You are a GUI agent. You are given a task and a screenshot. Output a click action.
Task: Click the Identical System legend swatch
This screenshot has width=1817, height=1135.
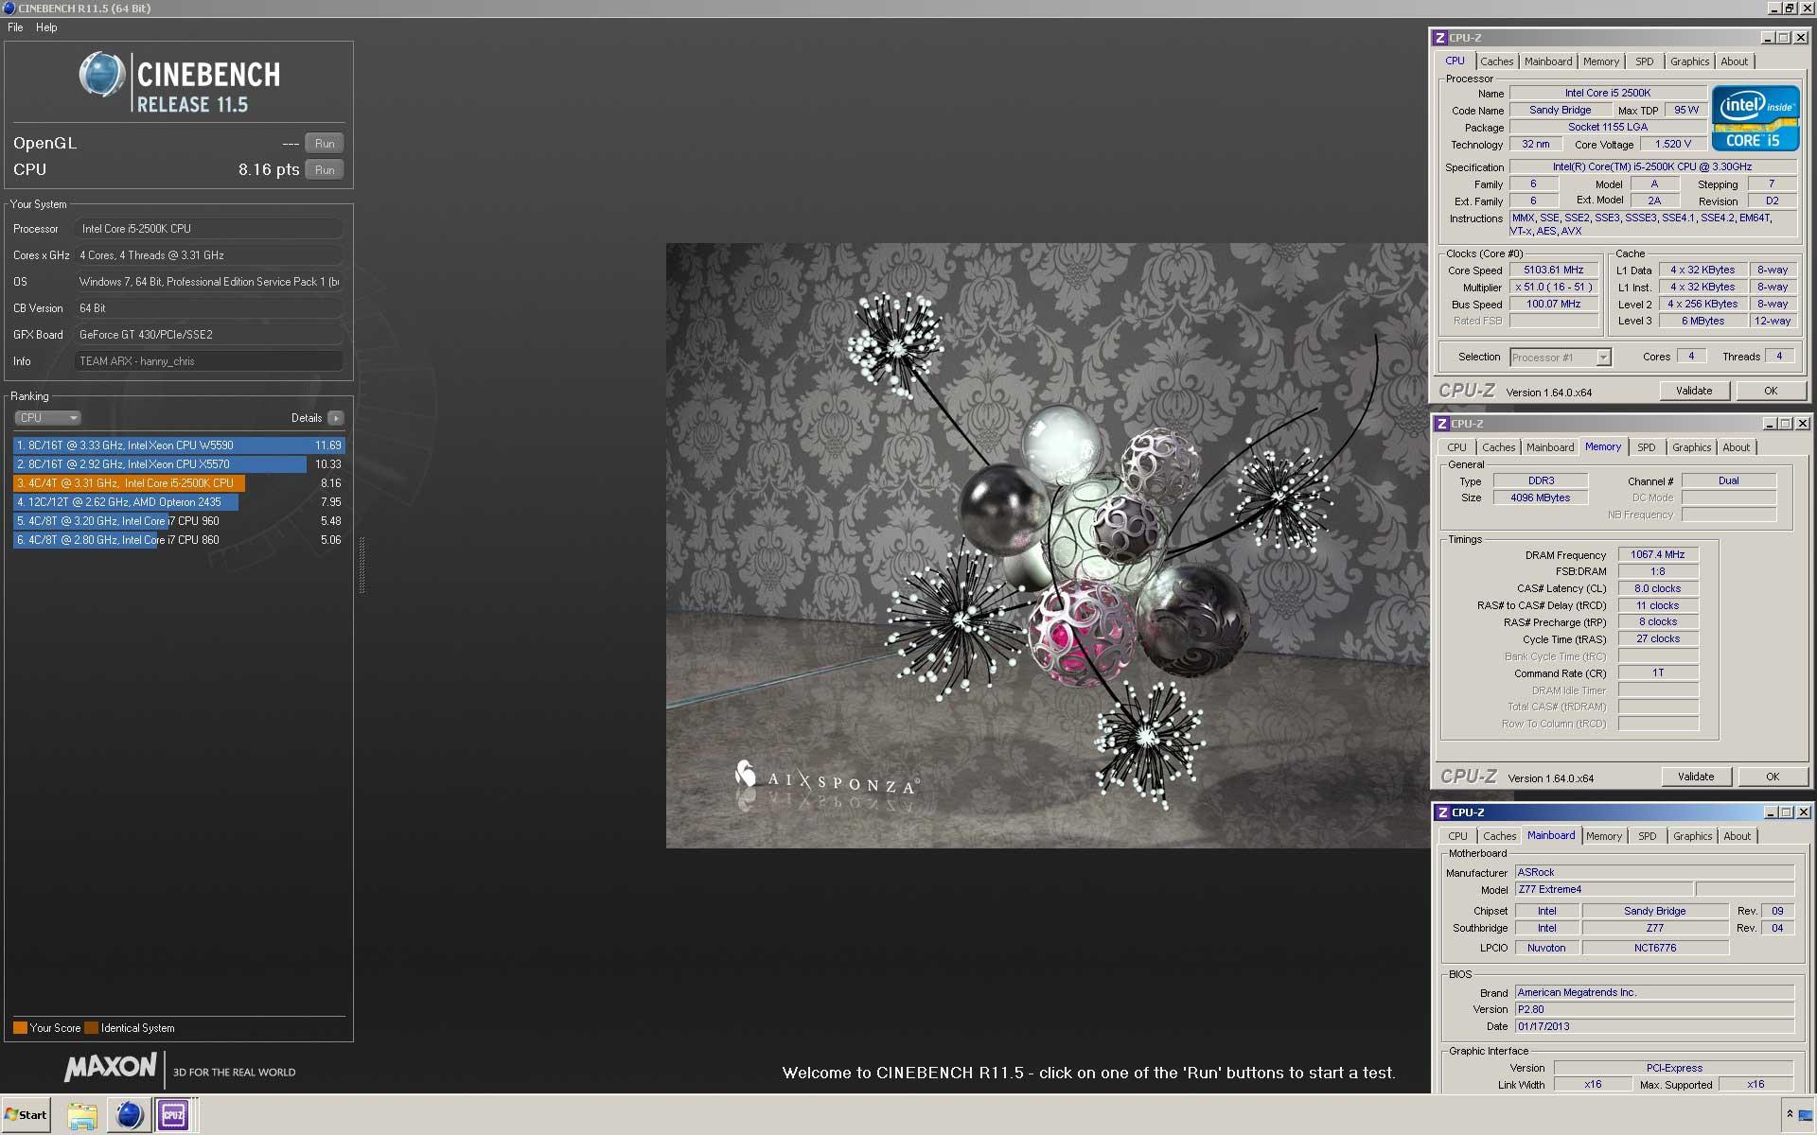tap(91, 1028)
